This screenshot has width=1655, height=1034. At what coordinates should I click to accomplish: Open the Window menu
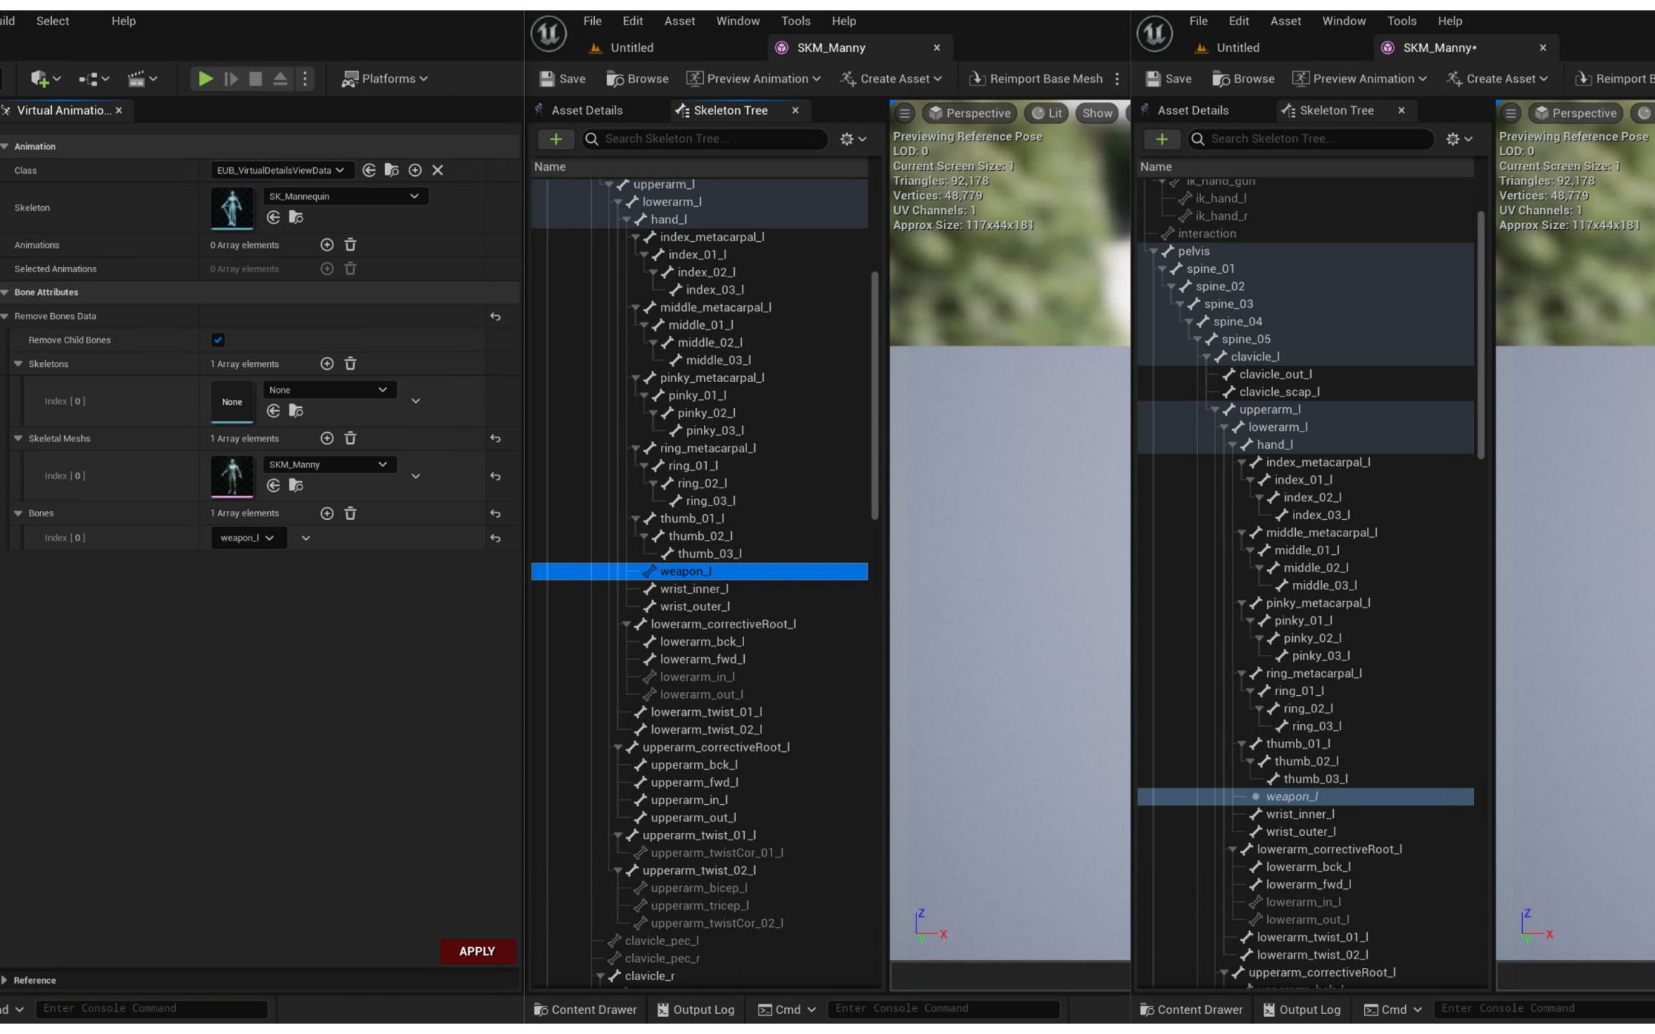(737, 21)
